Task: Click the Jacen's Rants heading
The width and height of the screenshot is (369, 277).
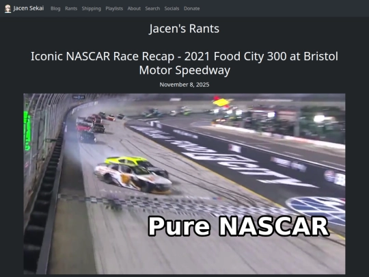Action: [x=184, y=29]
